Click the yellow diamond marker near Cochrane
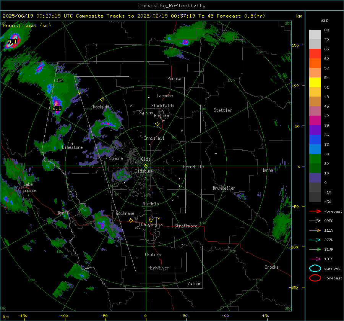This screenshot has width=344, height=321. 131,220
